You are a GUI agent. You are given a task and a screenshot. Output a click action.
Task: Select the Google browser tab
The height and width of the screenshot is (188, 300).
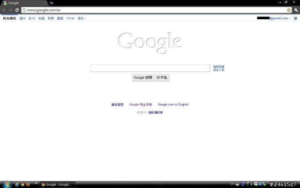tap(24, 3)
